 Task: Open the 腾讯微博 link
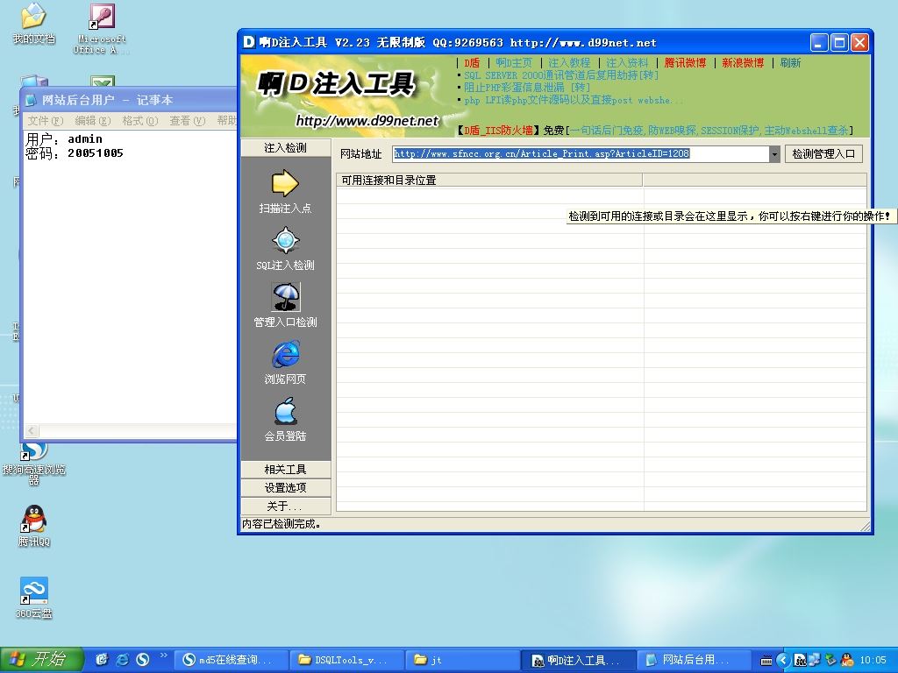click(686, 63)
